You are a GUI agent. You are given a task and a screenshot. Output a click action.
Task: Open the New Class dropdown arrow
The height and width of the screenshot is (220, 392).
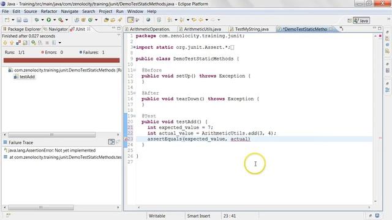click(96, 20)
